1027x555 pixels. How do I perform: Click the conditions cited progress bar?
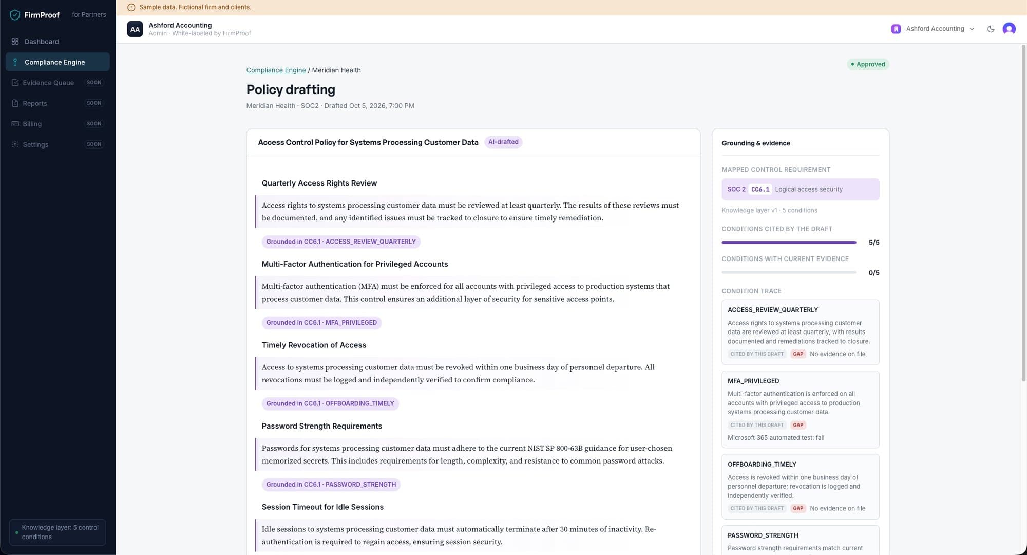(789, 242)
